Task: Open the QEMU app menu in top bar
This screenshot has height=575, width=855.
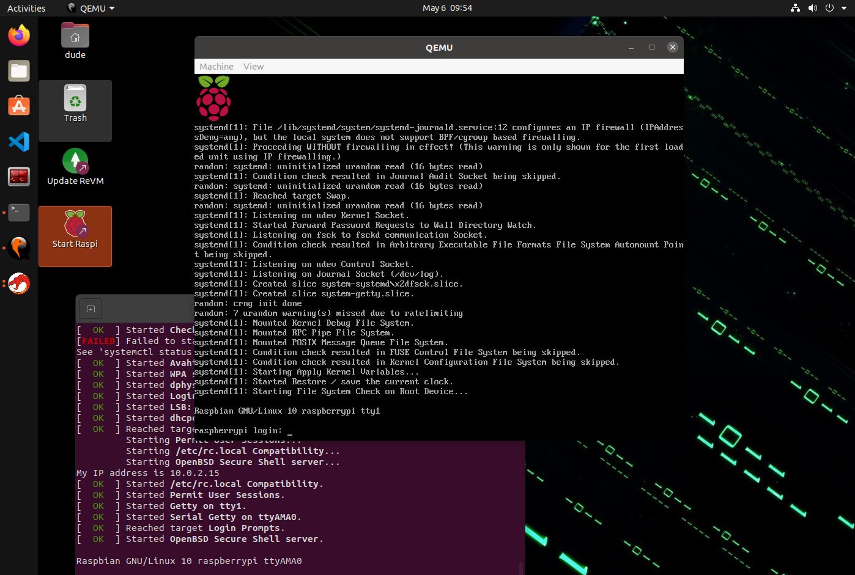Action: [x=91, y=8]
